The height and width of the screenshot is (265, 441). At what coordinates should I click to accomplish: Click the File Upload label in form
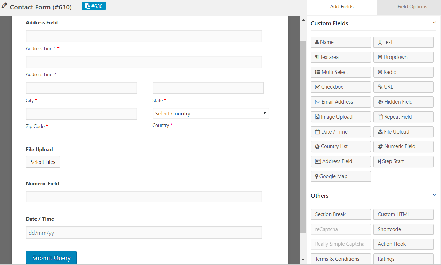39,150
